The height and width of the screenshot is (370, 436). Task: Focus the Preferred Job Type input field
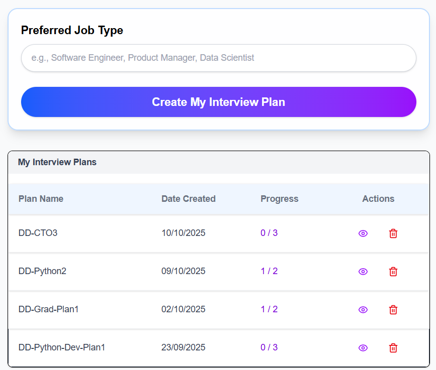point(218,58)
